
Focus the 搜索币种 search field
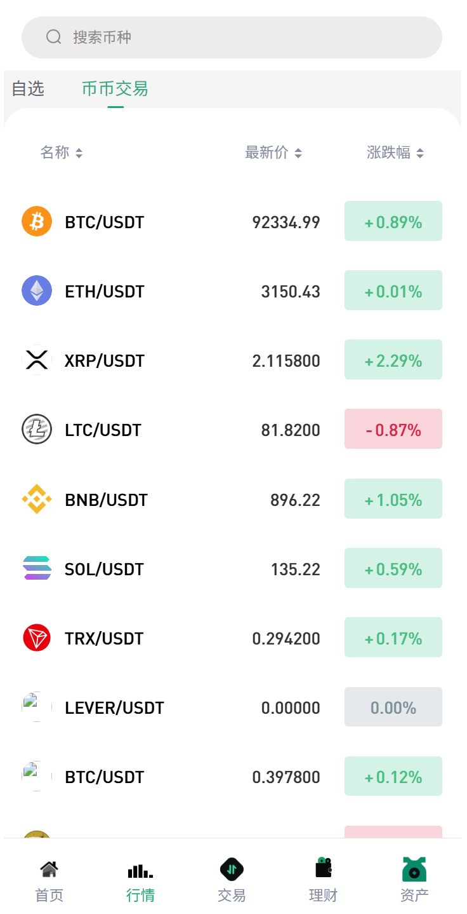(241, 37)
